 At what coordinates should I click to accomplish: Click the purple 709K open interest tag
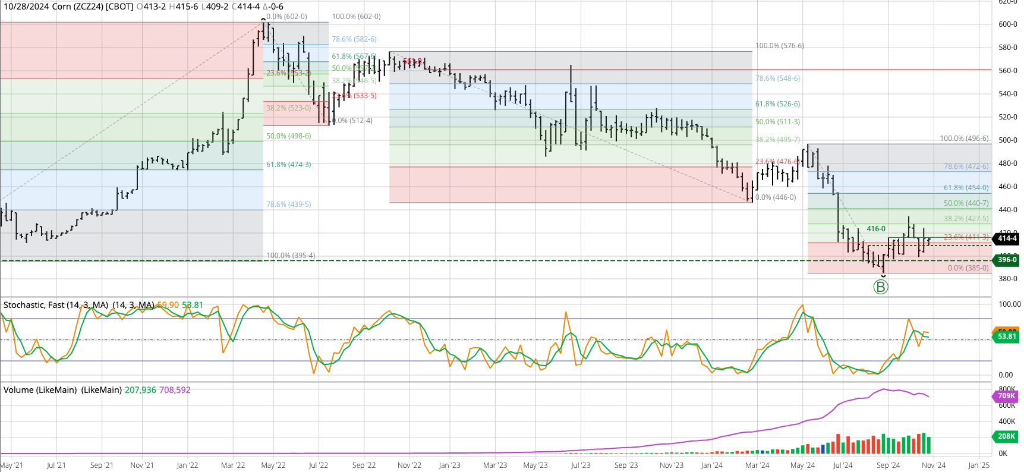(x=1006, y=396)
